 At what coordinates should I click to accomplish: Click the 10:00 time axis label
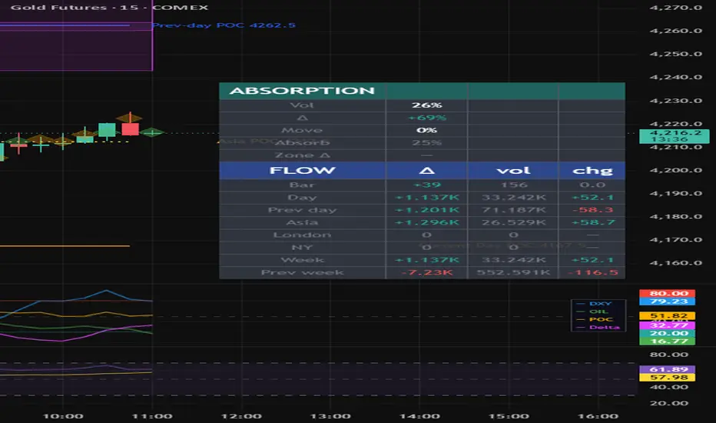pos(63,416)
